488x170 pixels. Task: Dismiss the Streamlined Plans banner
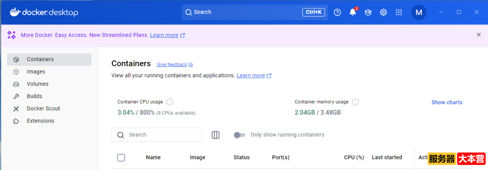479,34
